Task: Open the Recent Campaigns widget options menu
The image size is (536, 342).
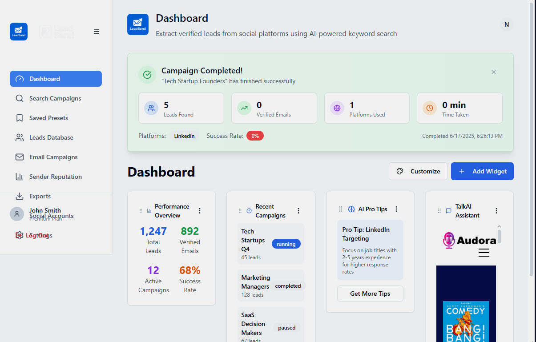Action: [x=298, y=211]
